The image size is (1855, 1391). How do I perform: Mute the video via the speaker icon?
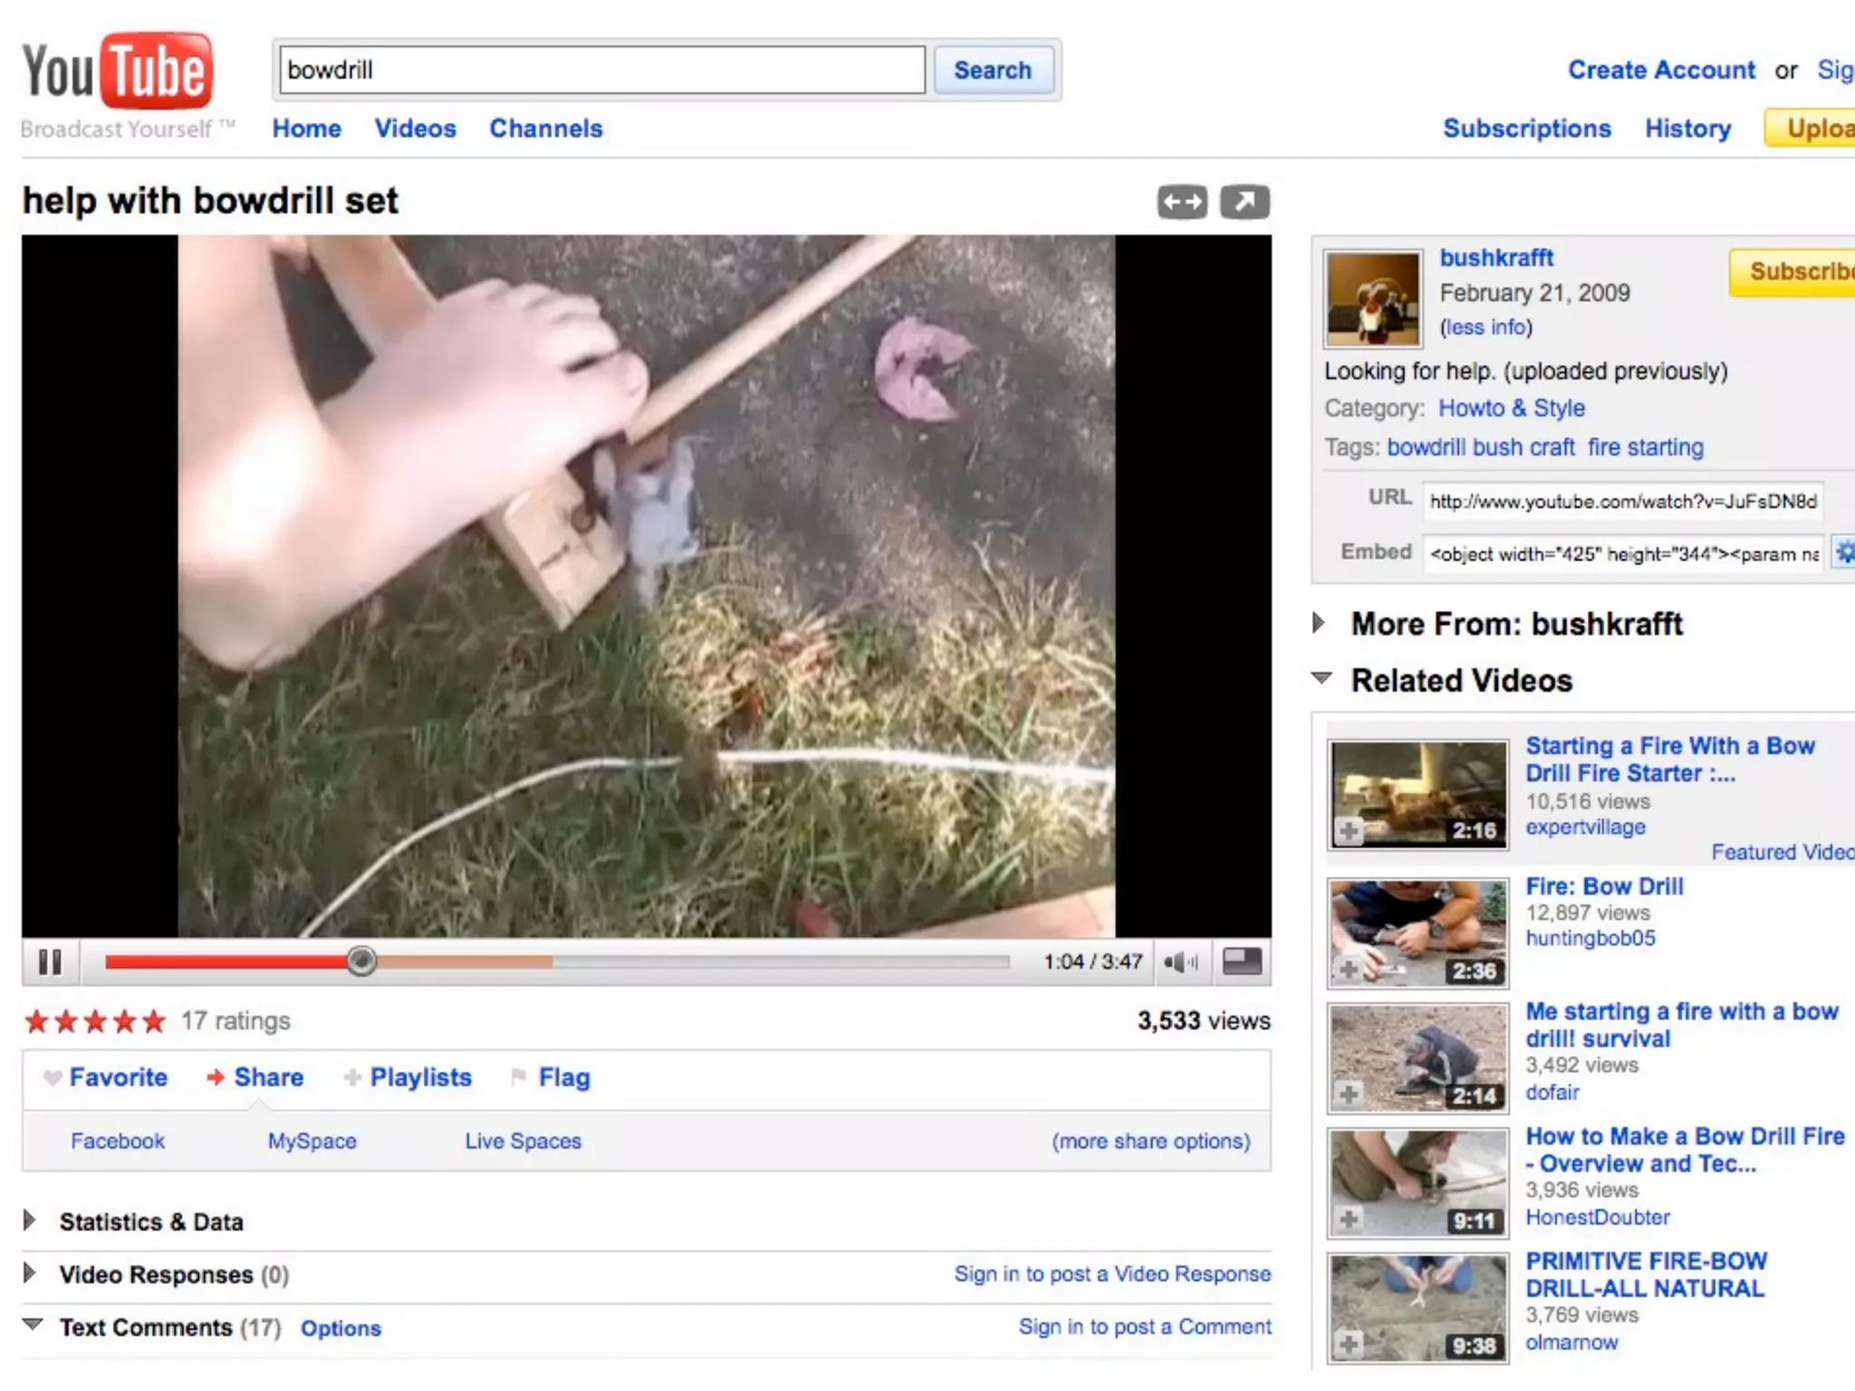coord(1180,962)
